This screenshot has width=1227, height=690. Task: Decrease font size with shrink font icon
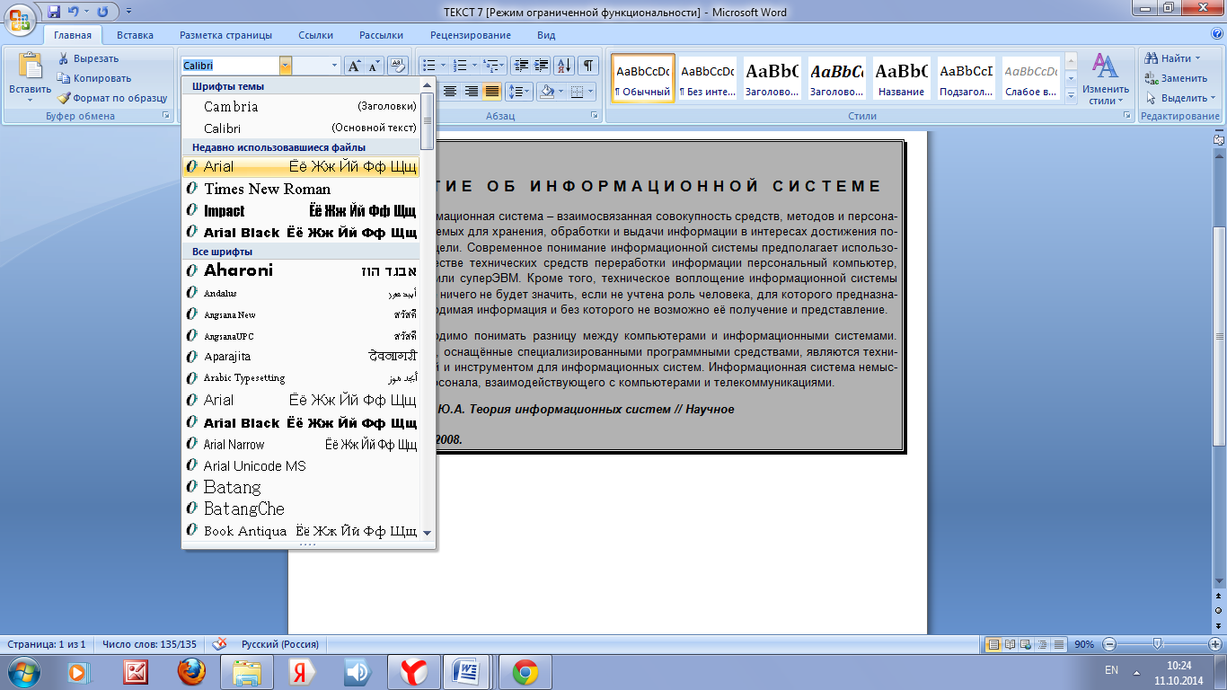click(x=374, y=66)
